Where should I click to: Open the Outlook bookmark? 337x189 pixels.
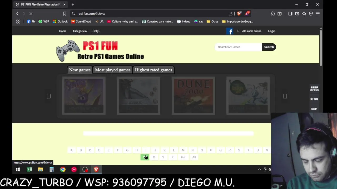tap(60, 22)
